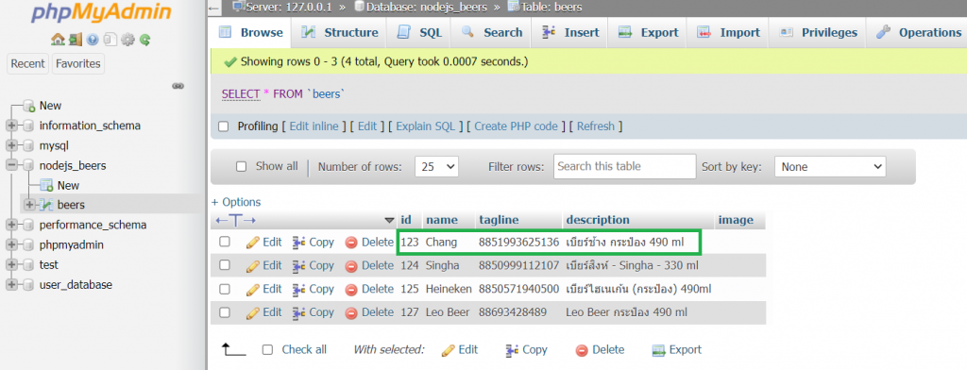Select the checkbox for row id 125

pos(225,289)
